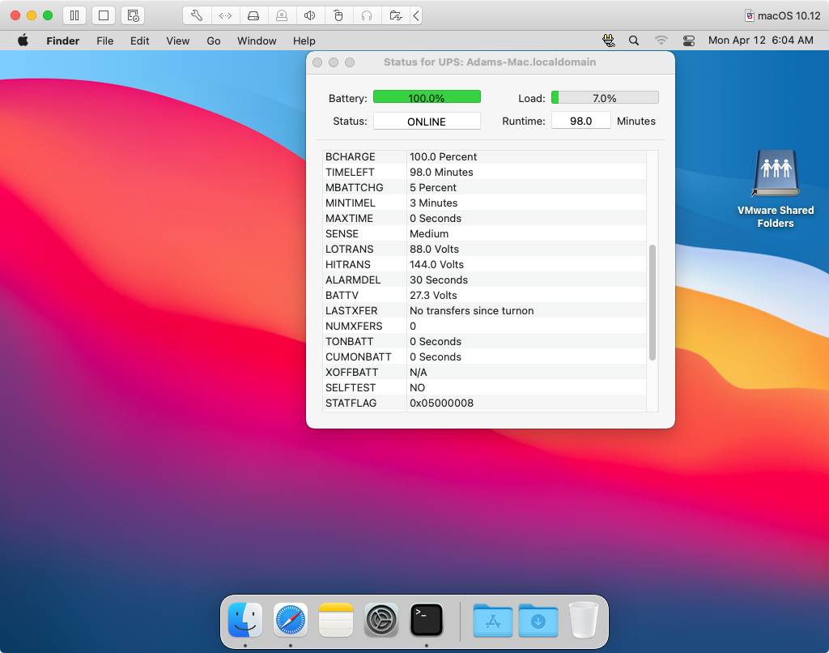Select the BCHARGE row
The width and height of the screenshot is (829, 653).
(484, 156)
